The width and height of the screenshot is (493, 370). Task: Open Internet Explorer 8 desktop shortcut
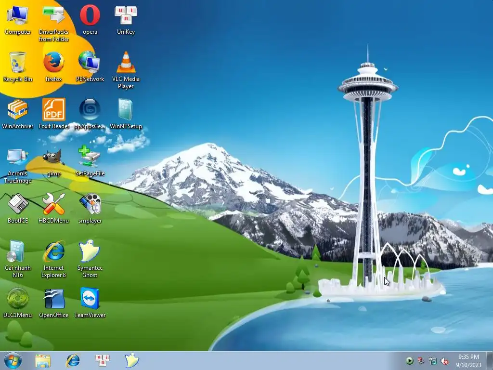54,259
